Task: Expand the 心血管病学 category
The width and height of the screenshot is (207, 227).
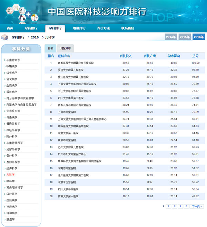Action: [13, 60]
